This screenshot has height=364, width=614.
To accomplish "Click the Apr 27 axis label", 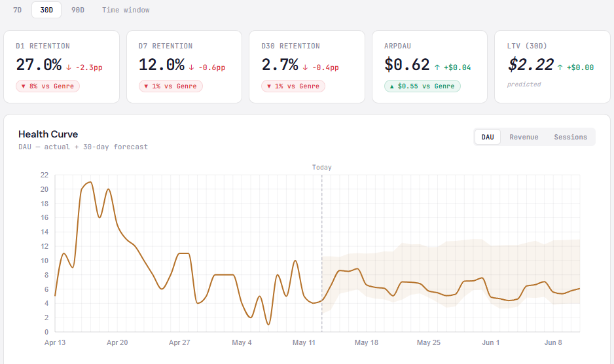I will tap(179, 342).
